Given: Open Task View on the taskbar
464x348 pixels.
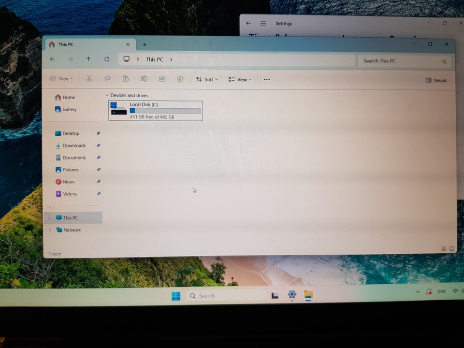Looking at the screenshot, I should (275, 295).
